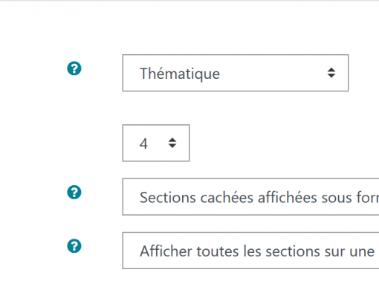Open the number of sections dropdown showing 4

click(x=156, y=143)
